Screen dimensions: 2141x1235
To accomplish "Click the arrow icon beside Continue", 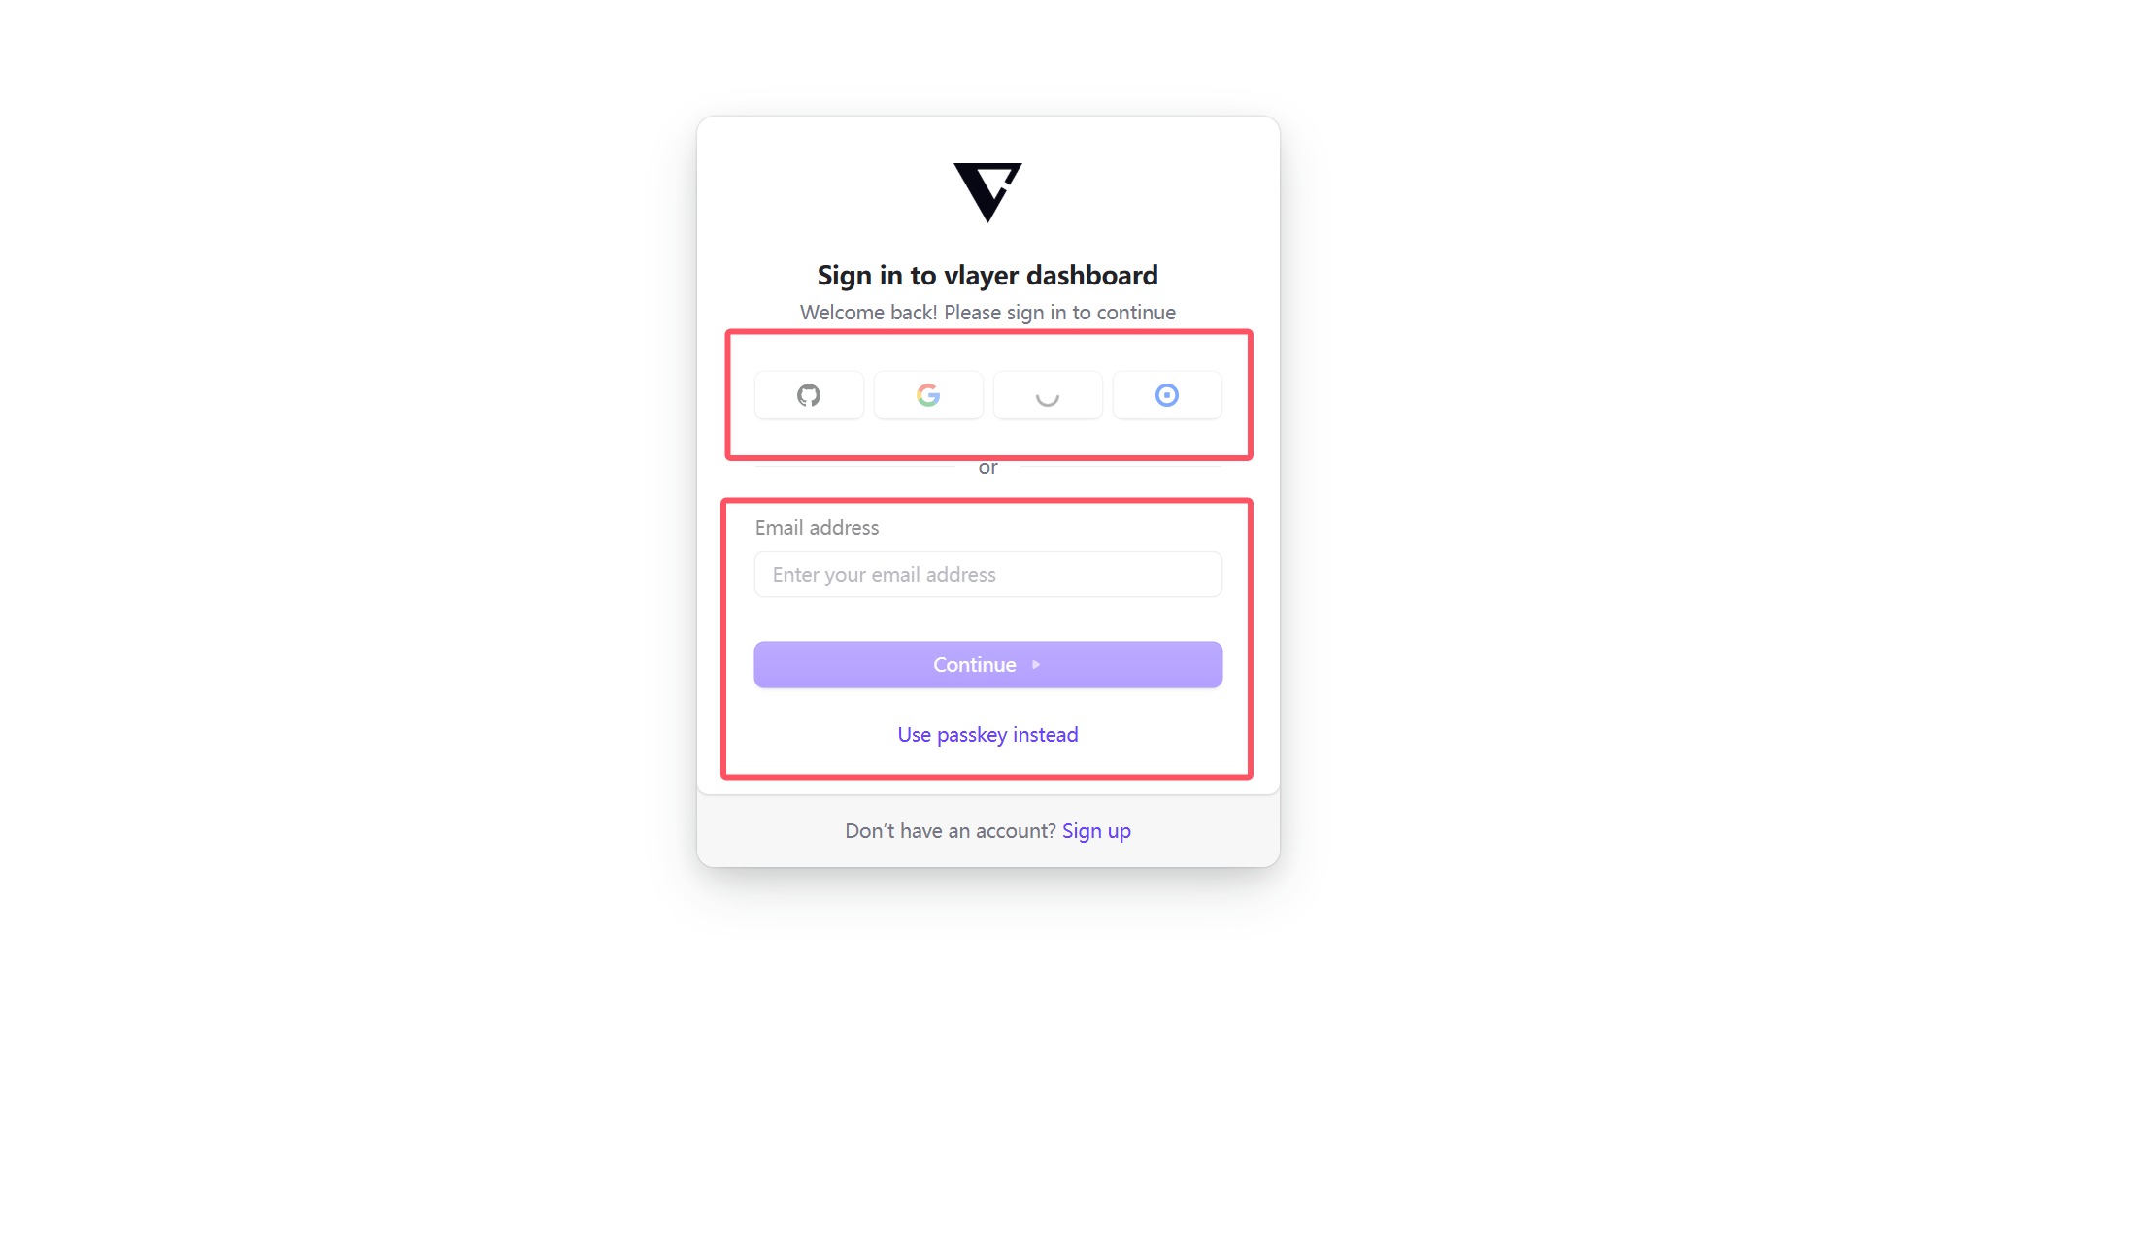I will pos(1036,665).
